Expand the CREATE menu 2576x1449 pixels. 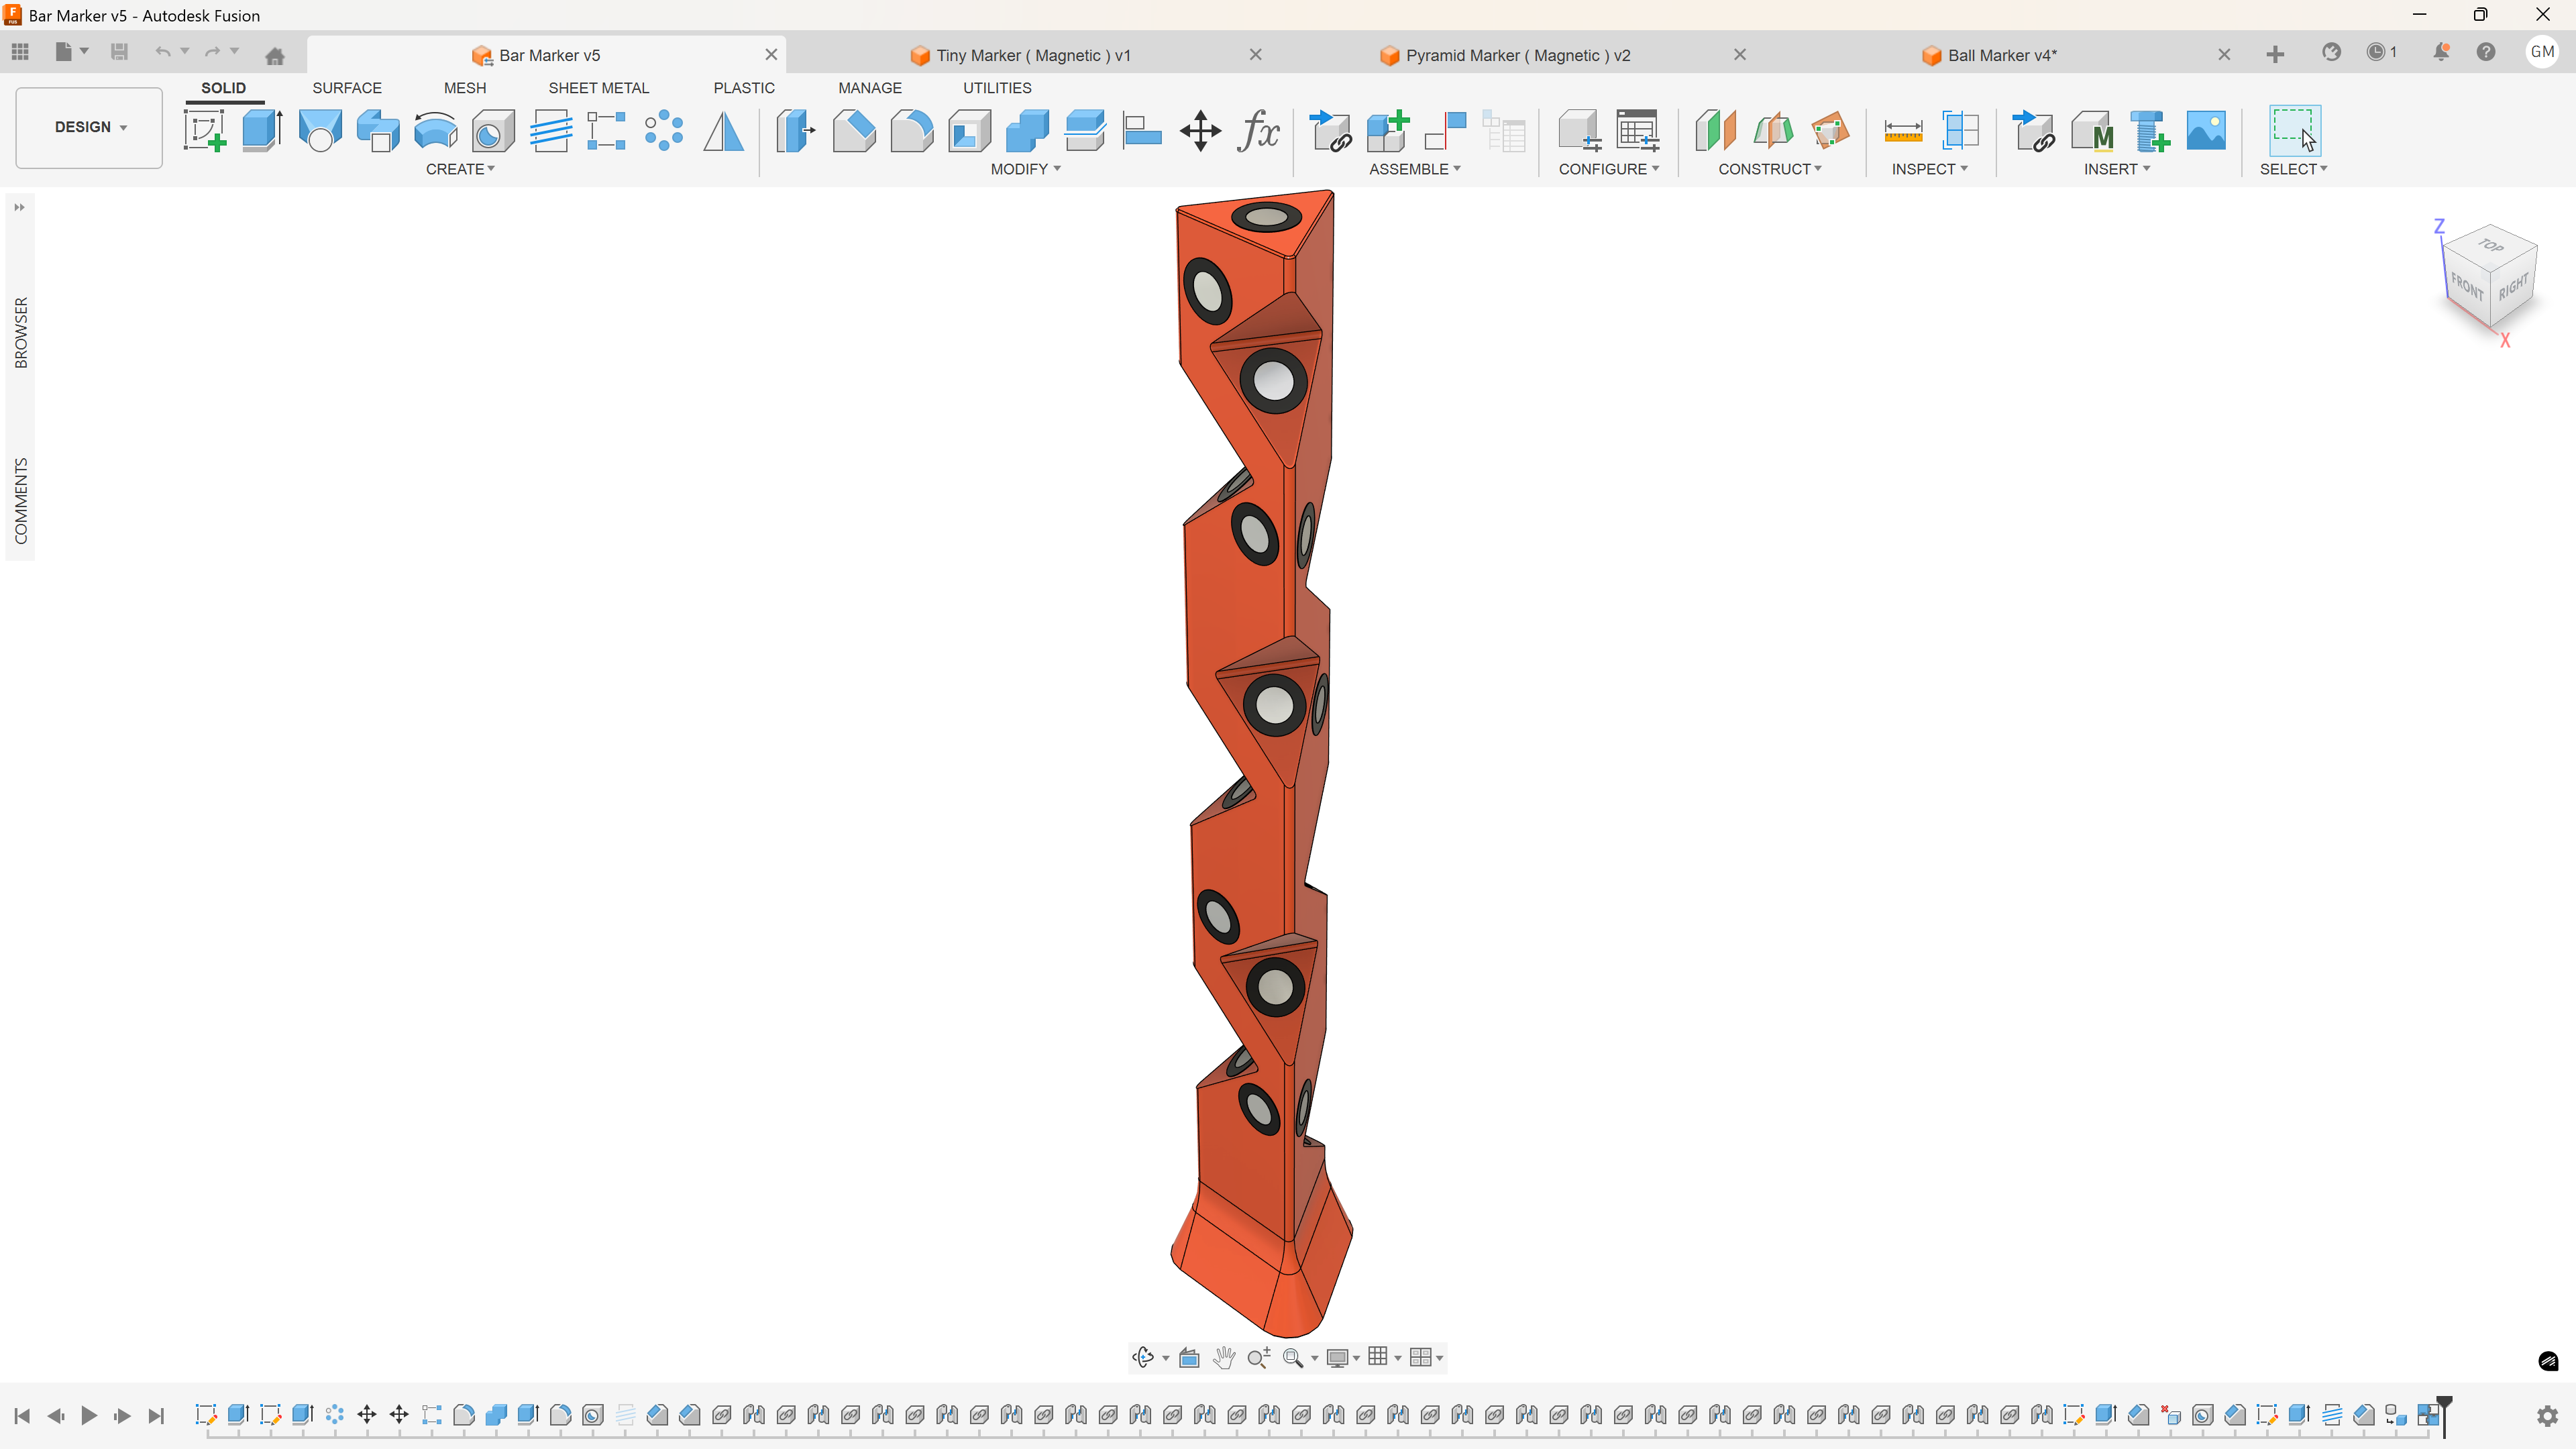460,169
